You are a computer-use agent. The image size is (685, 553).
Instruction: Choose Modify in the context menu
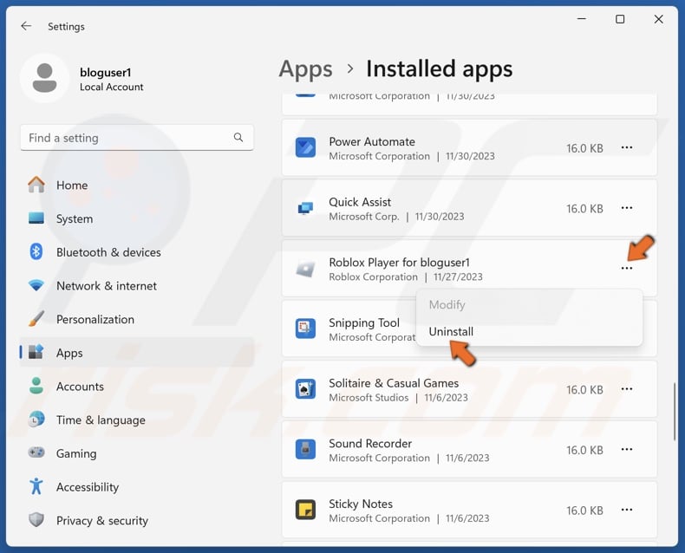[447, 305]
